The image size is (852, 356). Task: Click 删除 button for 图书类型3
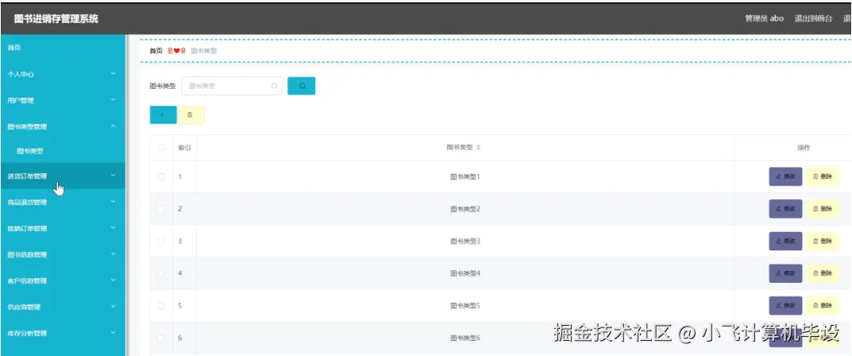(822, 241)
